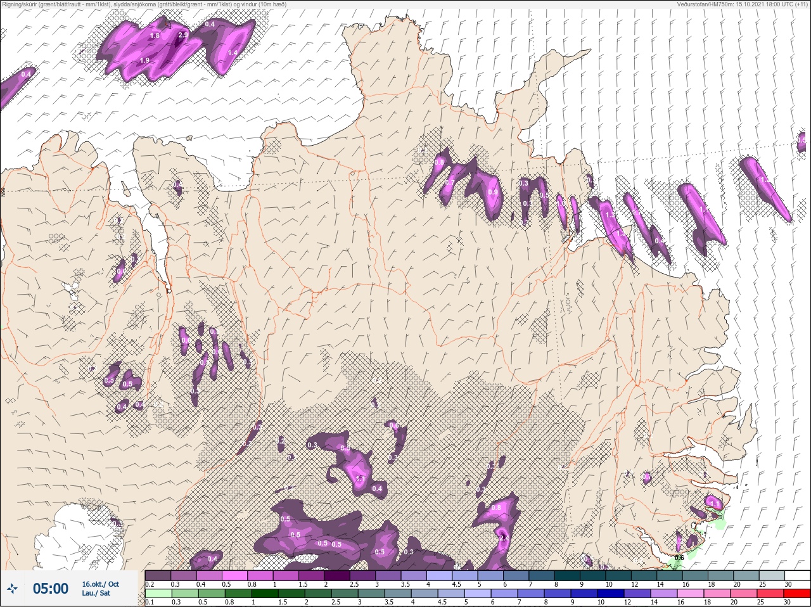The image size is (811, 607).
Task: Click the 1.8 precipitation value on the map
Action: pyautogui.click(x=155, y=36)
